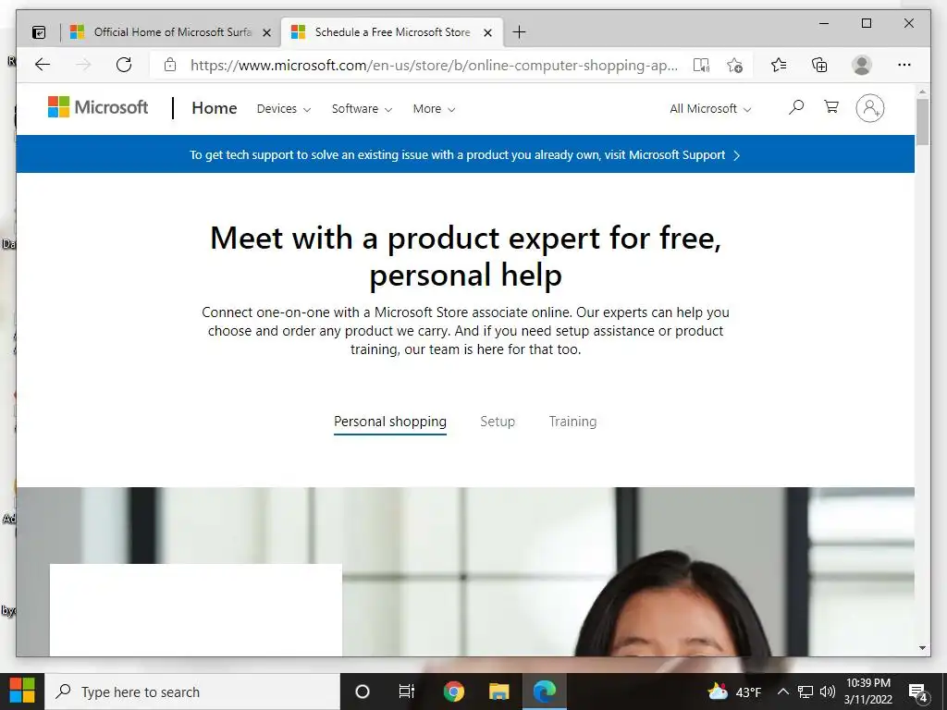Viewport: 947px width, 710px height.
Task: Expand the Software menu
Action: point(362,109)
